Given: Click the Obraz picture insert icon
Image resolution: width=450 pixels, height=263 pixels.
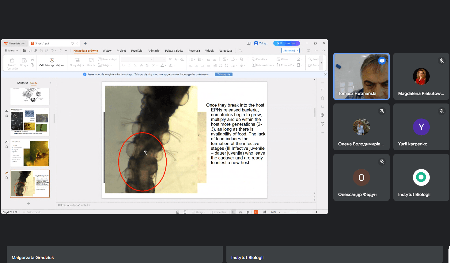Looking at the screenshot, I should (278, 59).
